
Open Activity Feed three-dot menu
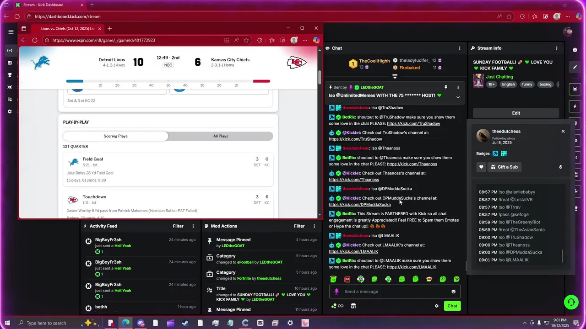pyautogui.click(x=193, y=226)
